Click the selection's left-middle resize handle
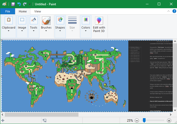Viewport: 177px width, 124px height. click(2, 76)
